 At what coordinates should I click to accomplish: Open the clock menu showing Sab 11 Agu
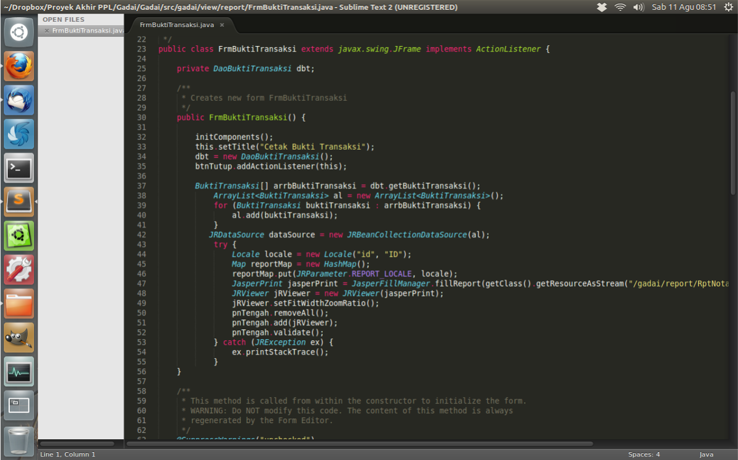coord(683,7)
